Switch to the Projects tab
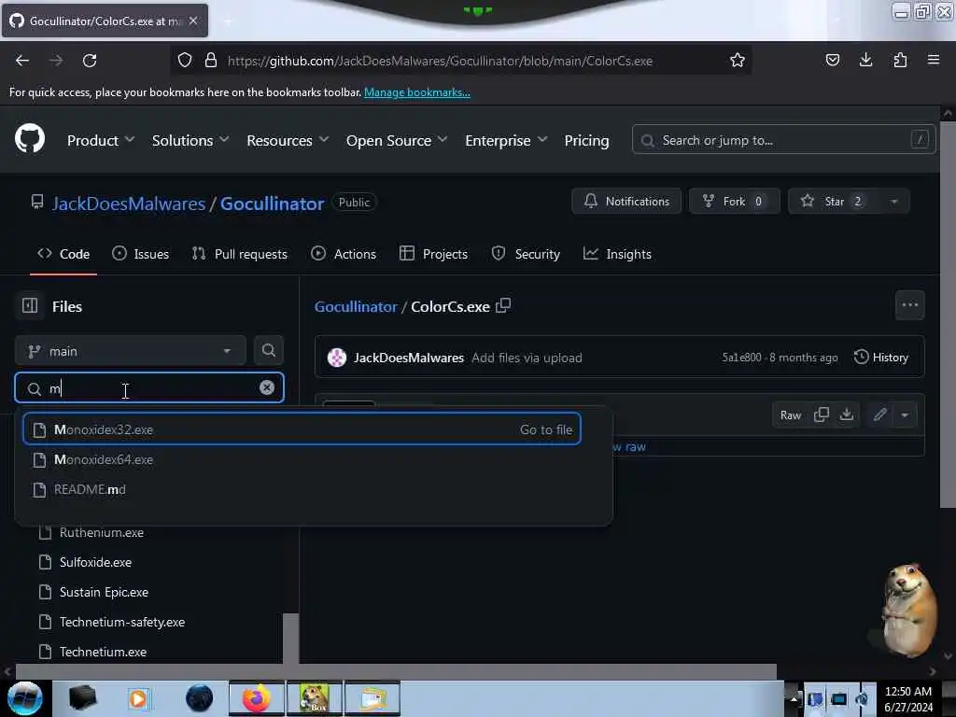This screenshot has height=717, width=956. (x=433, y=254)
